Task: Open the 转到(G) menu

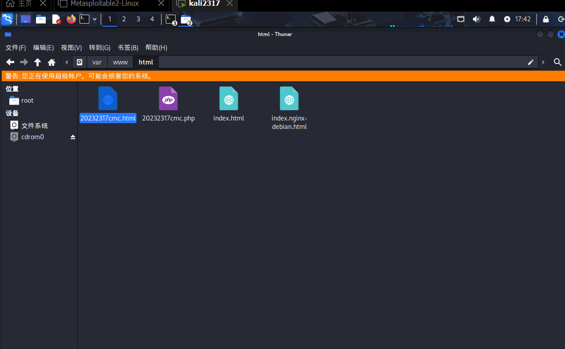Action: coord(100,48)
